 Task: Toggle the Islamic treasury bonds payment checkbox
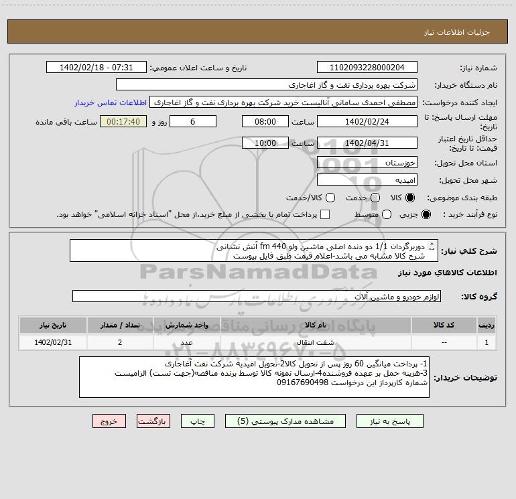point(325,214)
